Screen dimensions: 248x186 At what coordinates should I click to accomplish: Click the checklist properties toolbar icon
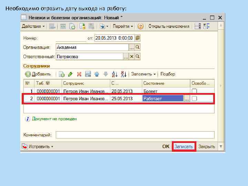206,26
